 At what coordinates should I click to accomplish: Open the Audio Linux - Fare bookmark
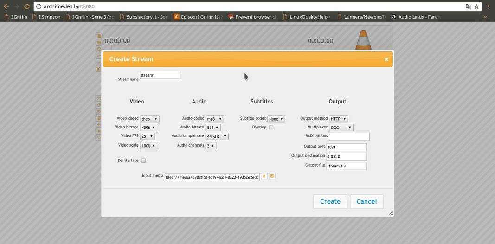point(416,17)
